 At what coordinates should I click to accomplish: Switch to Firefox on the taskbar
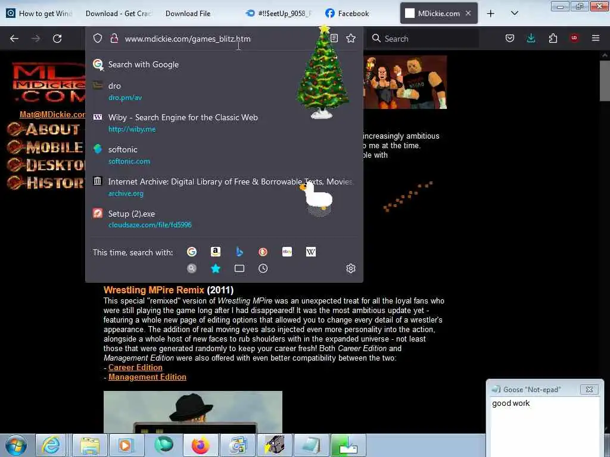click(200, 445)
